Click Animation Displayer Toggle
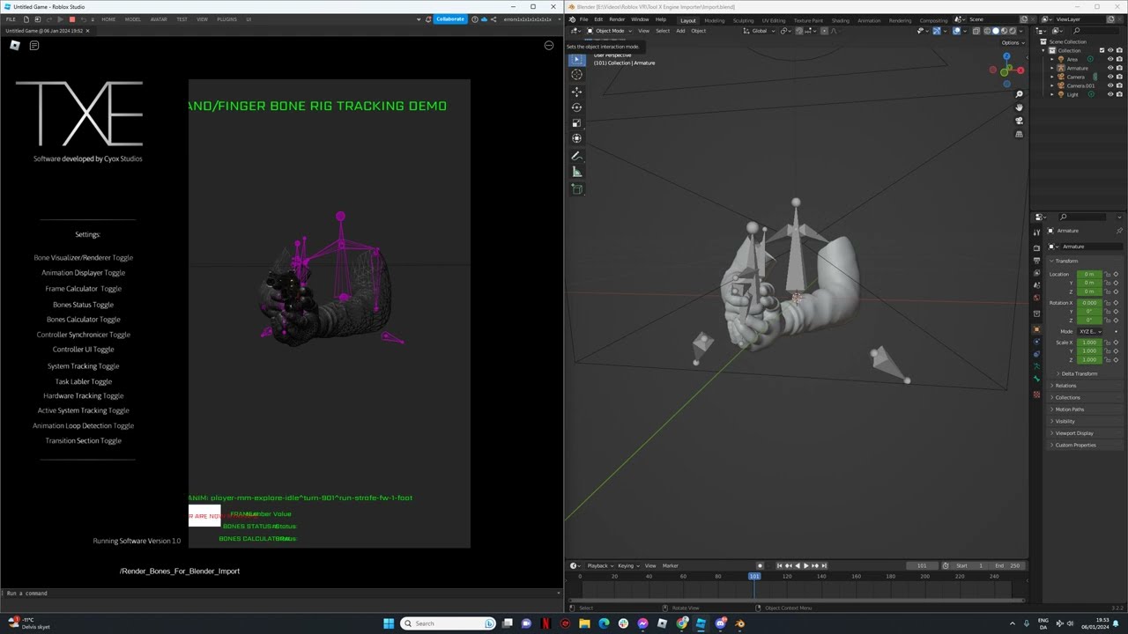This screenshot has width=1128, height=634. tap(84, 273)
